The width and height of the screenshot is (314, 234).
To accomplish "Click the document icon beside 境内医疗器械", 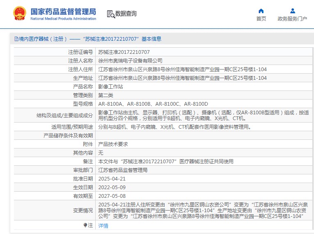I will coord(16,39).
